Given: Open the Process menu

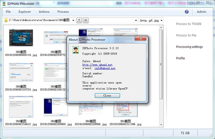Looking at the screenshot, I should pos(63,12).
